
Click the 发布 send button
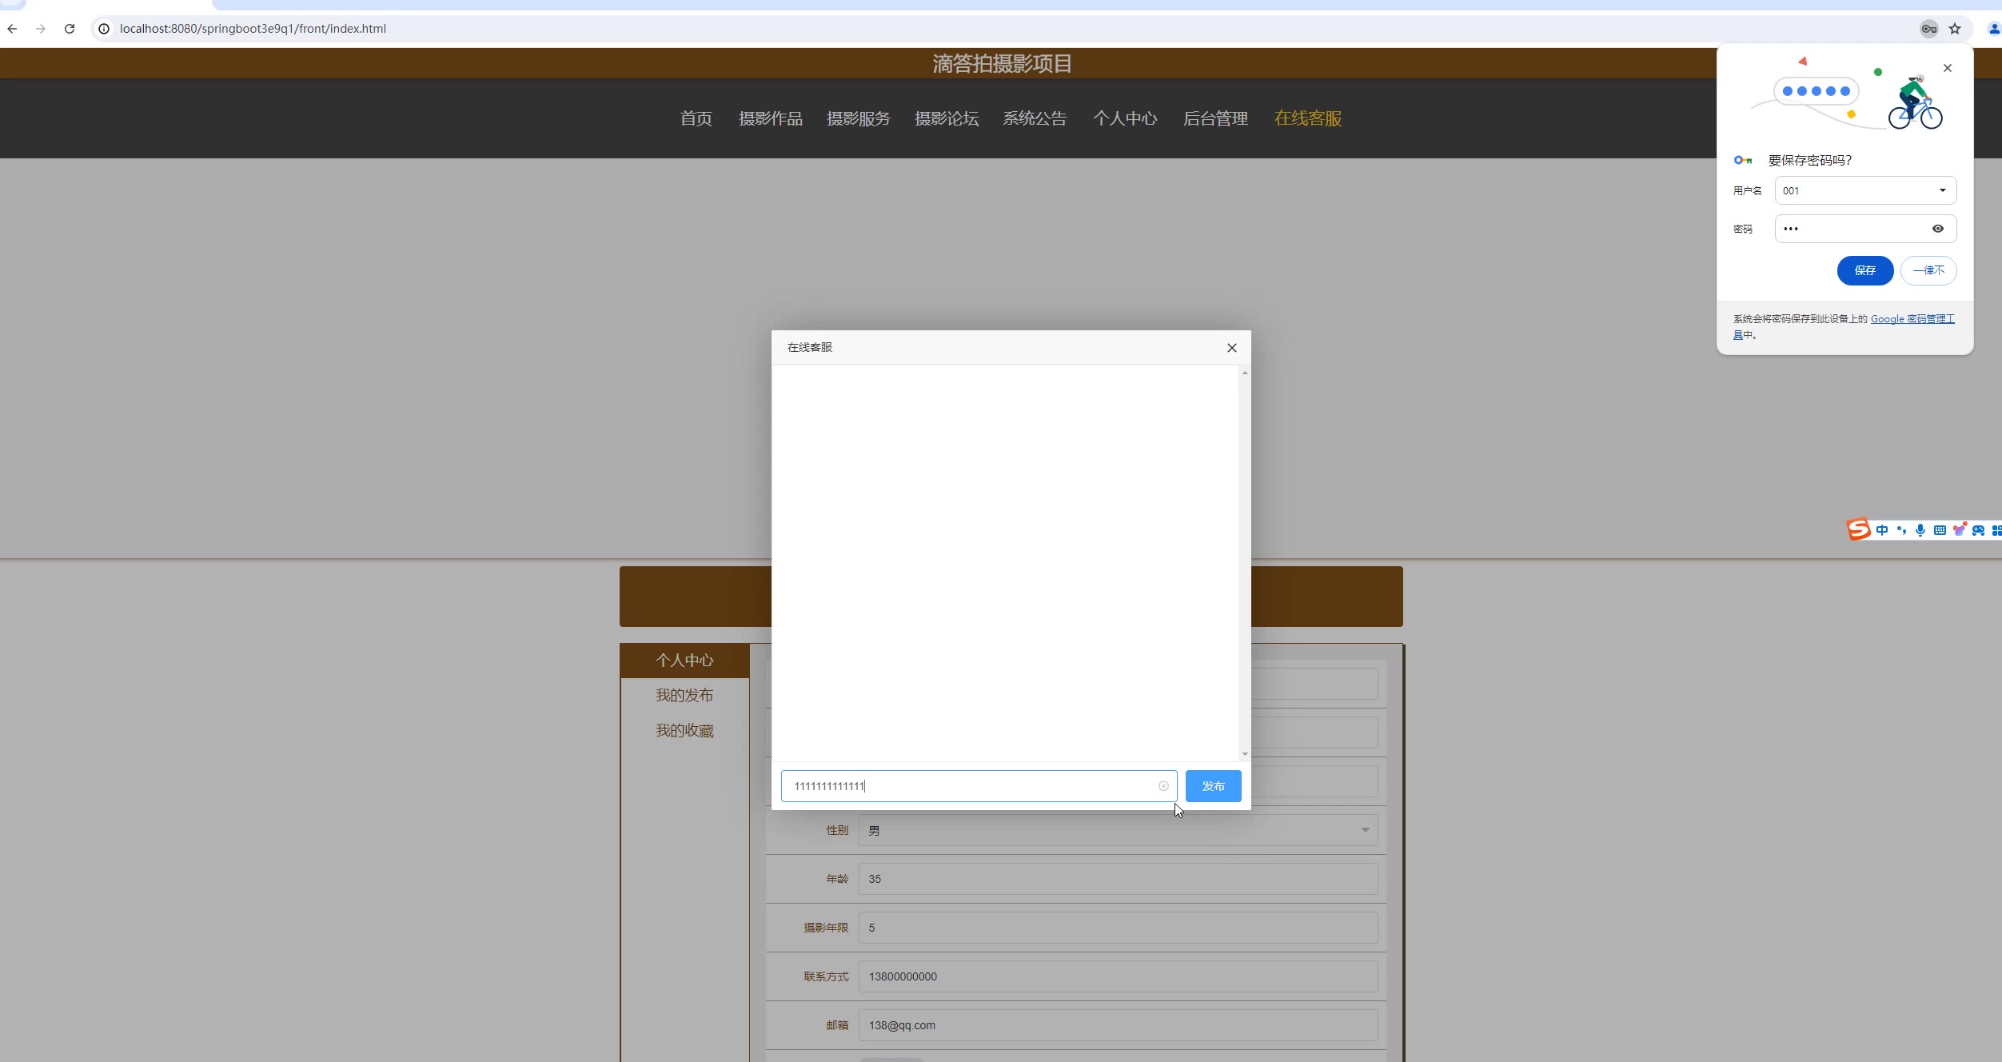pyautogui.click(x=1213, y=786)
